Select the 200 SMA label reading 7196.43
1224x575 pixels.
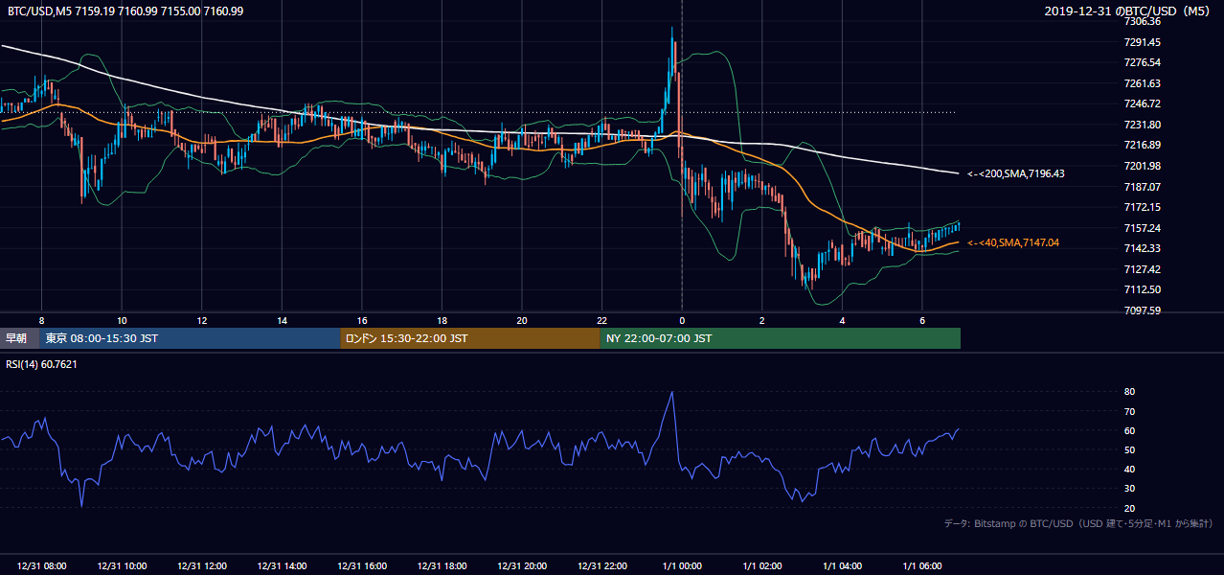pos(1015,173)
